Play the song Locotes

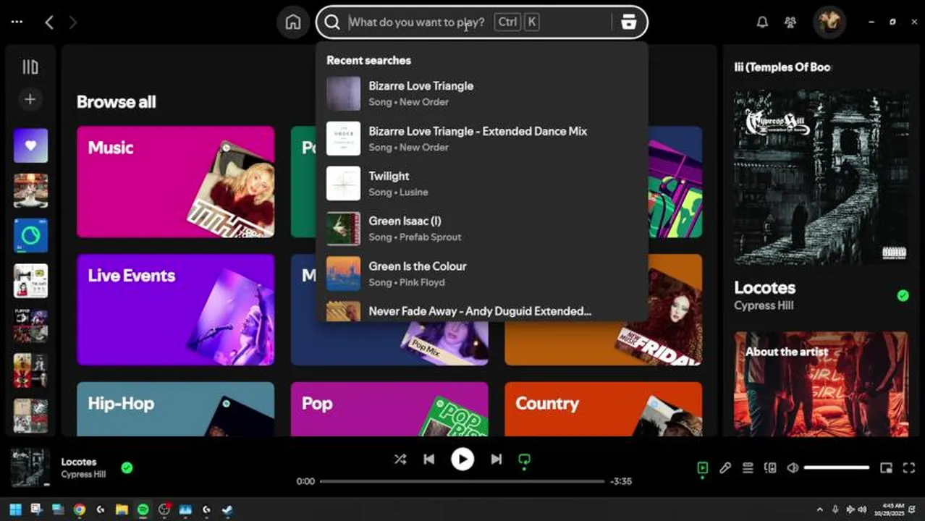pyautogui.click(x=462, y=459)
